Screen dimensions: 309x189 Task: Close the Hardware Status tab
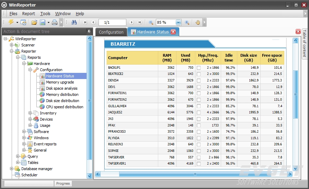point(173,32)
